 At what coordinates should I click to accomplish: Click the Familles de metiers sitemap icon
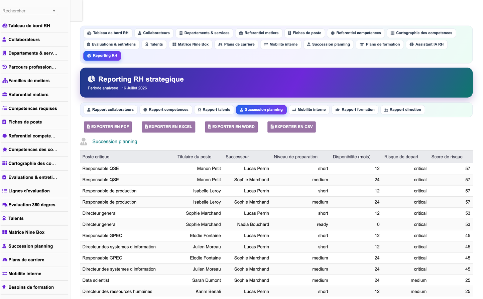pos(5,81)
